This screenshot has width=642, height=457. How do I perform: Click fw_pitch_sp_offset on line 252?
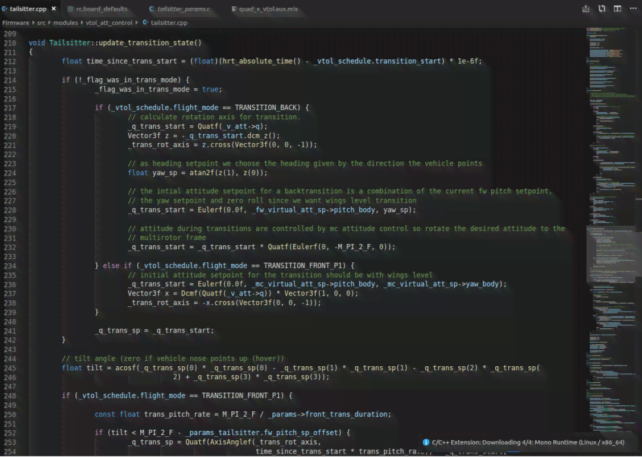(301, 433)
